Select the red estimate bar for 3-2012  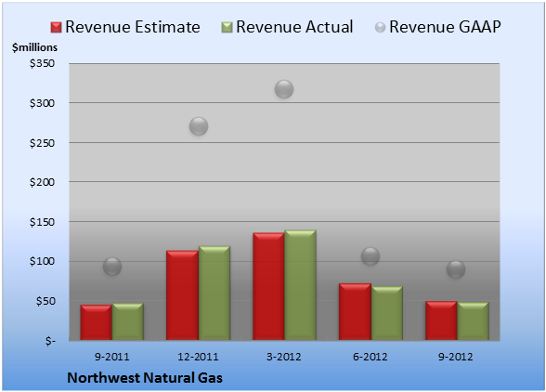[x=268, y=286]
